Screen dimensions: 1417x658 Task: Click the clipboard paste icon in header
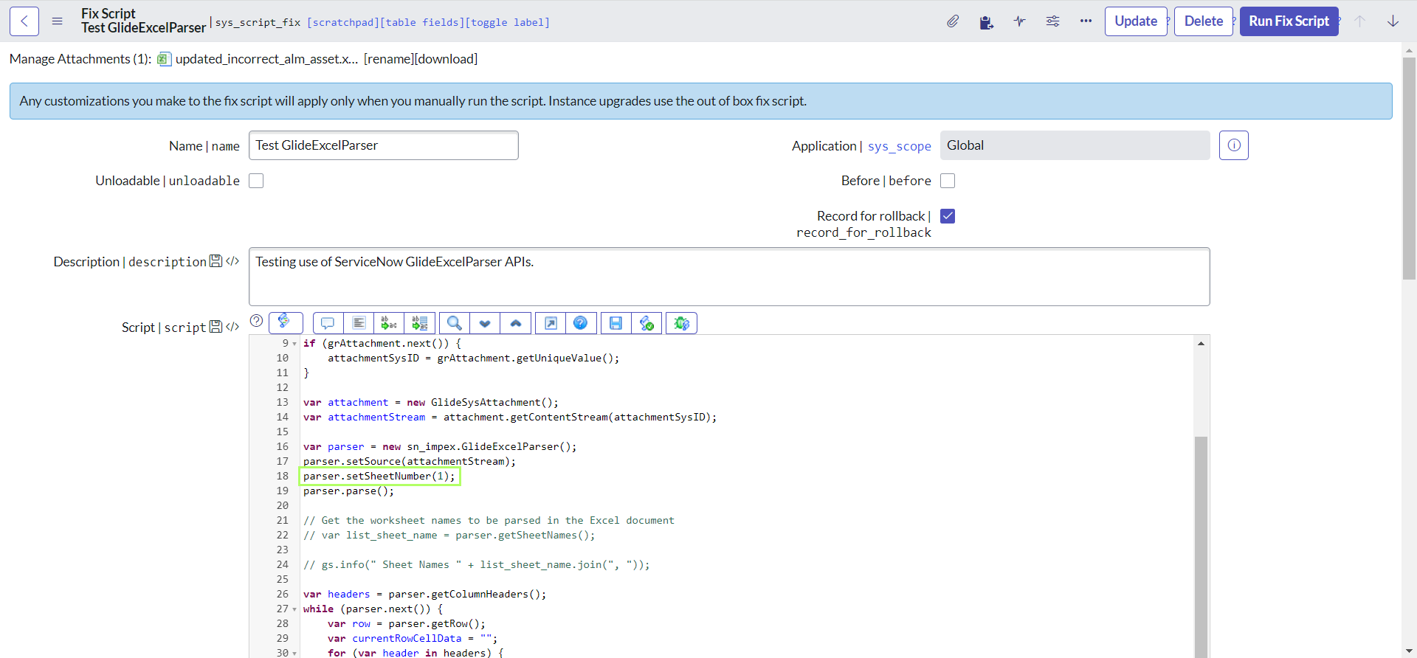click(986, 21)
